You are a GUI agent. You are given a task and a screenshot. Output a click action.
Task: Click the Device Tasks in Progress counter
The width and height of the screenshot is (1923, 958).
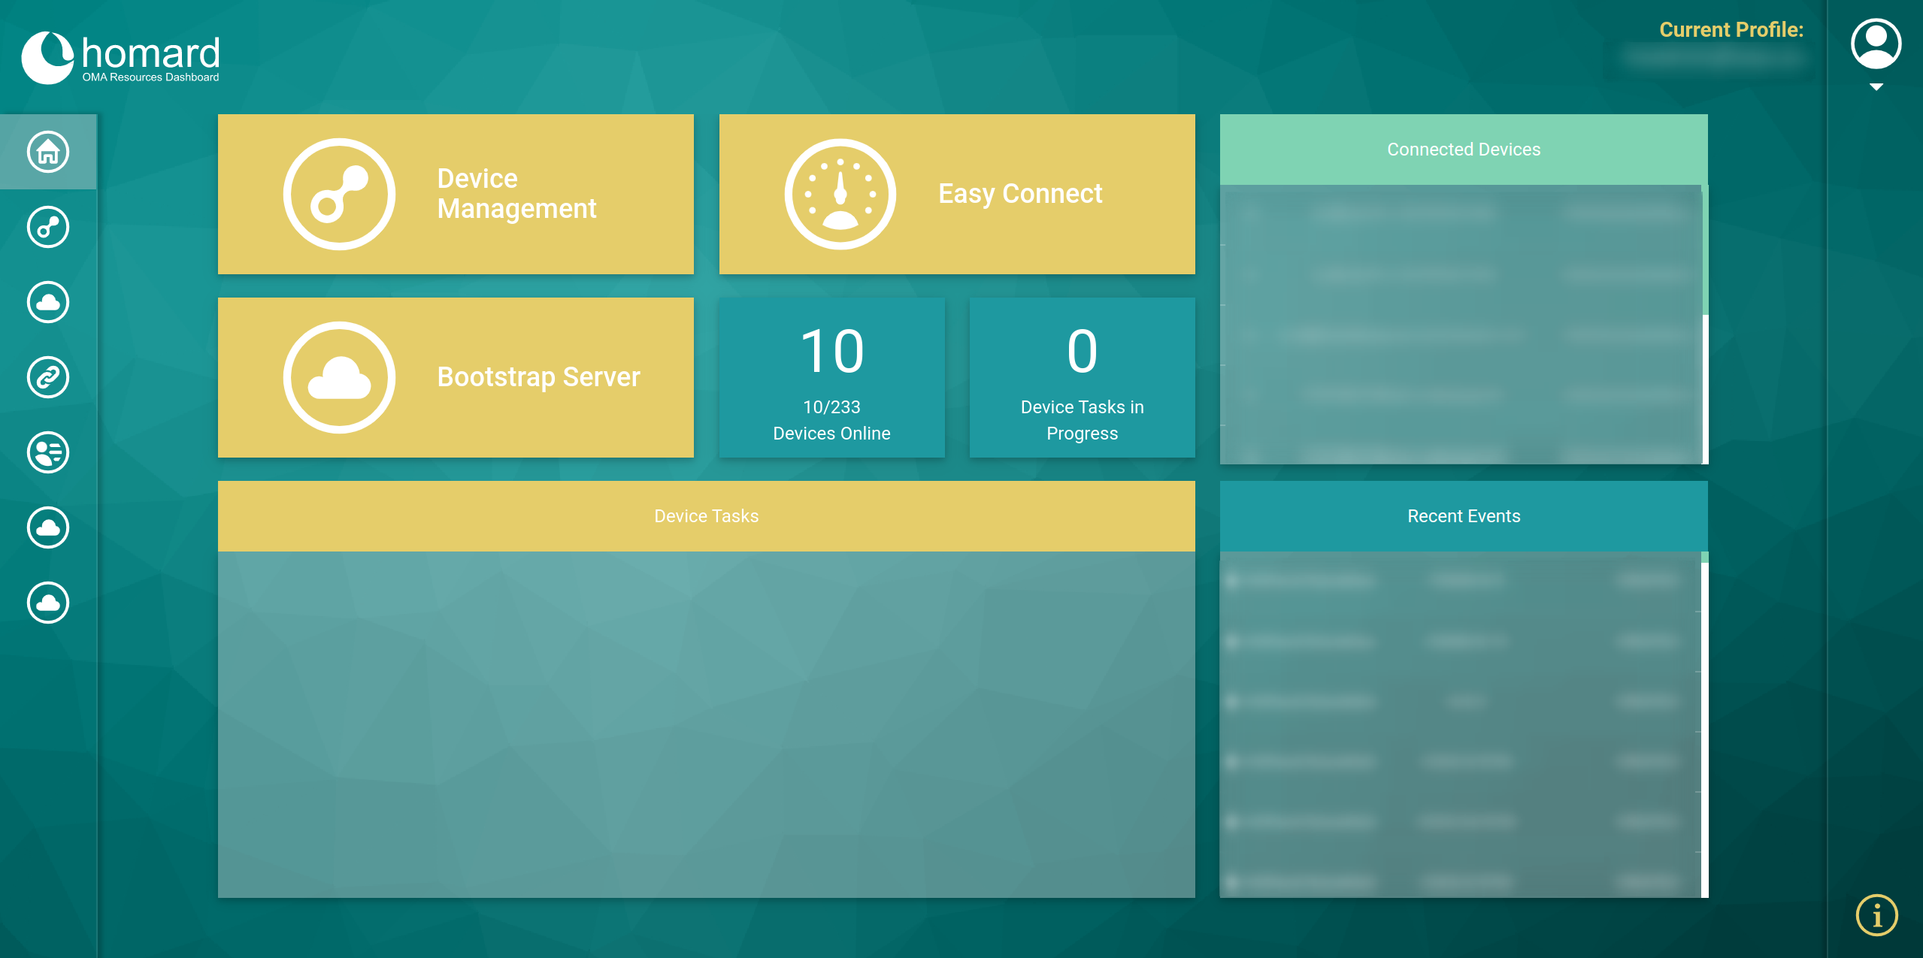(1082, 377)
